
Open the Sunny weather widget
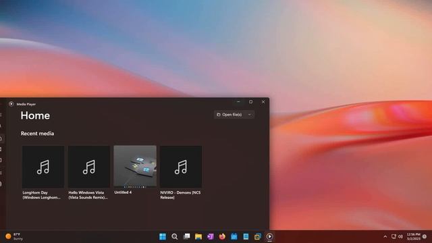tap(14, 236)
